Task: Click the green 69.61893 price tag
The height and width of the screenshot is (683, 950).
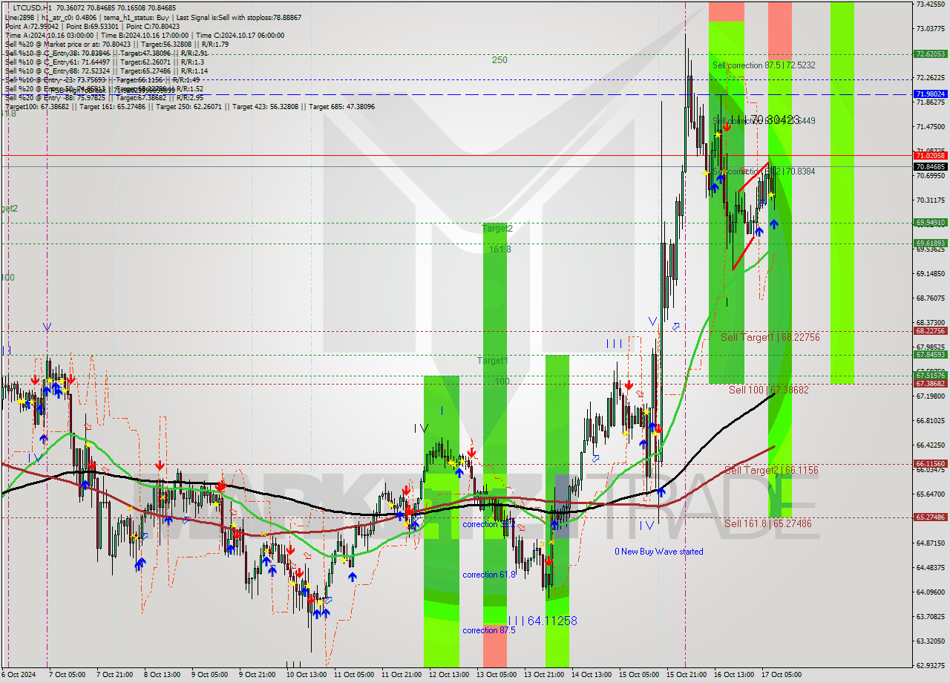Action: (931, 243)
